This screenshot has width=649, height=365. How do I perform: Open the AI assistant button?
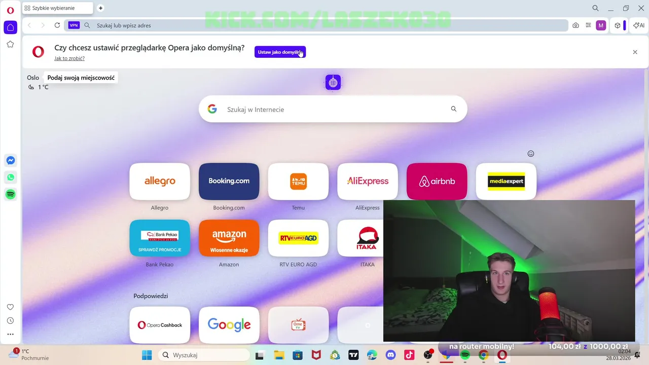pos(639,25)
